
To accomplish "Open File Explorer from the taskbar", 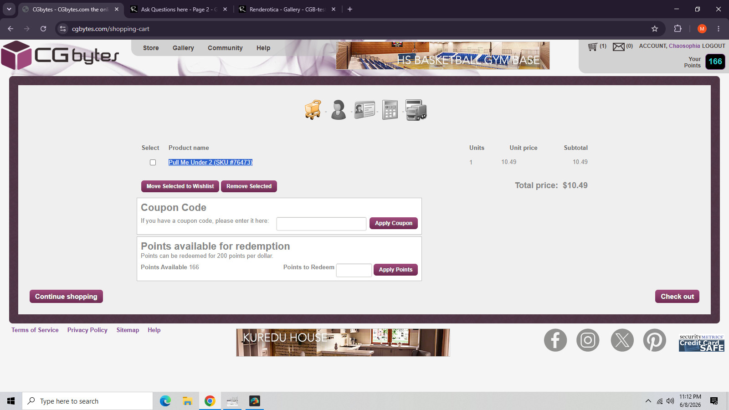I will point(187,401).
